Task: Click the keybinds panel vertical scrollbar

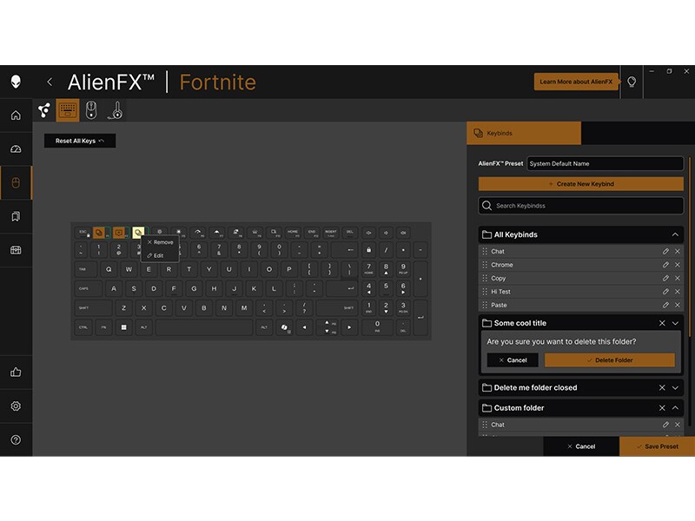Action: coord(689,246)
